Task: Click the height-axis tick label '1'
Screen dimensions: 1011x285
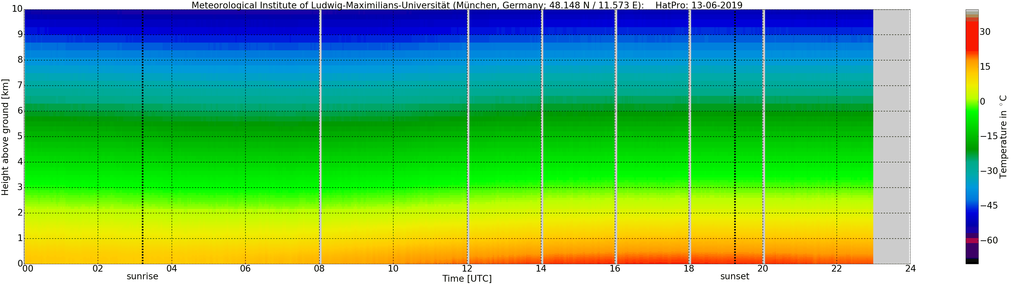Action: pos(20,238)
